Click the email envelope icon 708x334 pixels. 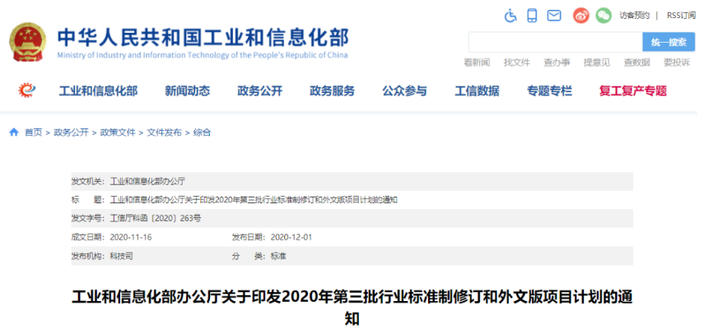(x=554, y=16)
